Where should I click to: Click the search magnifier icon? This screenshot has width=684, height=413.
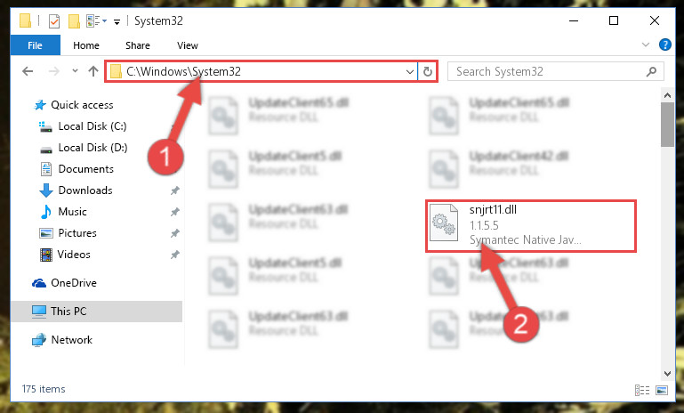(x=651, y=71)
